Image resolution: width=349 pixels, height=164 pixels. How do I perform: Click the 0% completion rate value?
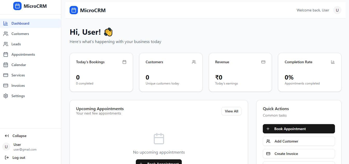(x=289, y=77)
